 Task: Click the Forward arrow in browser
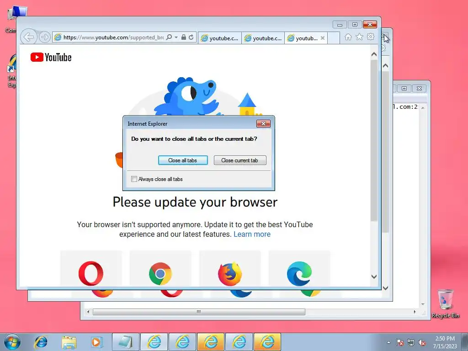(x=44, y=37)
